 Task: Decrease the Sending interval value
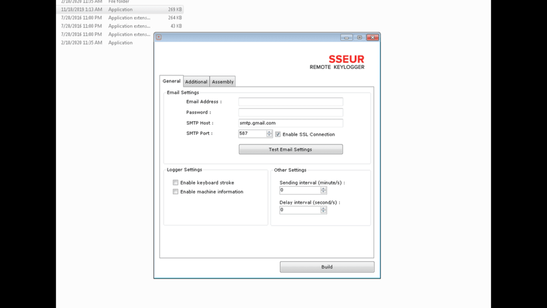click(x=323, y=192)
